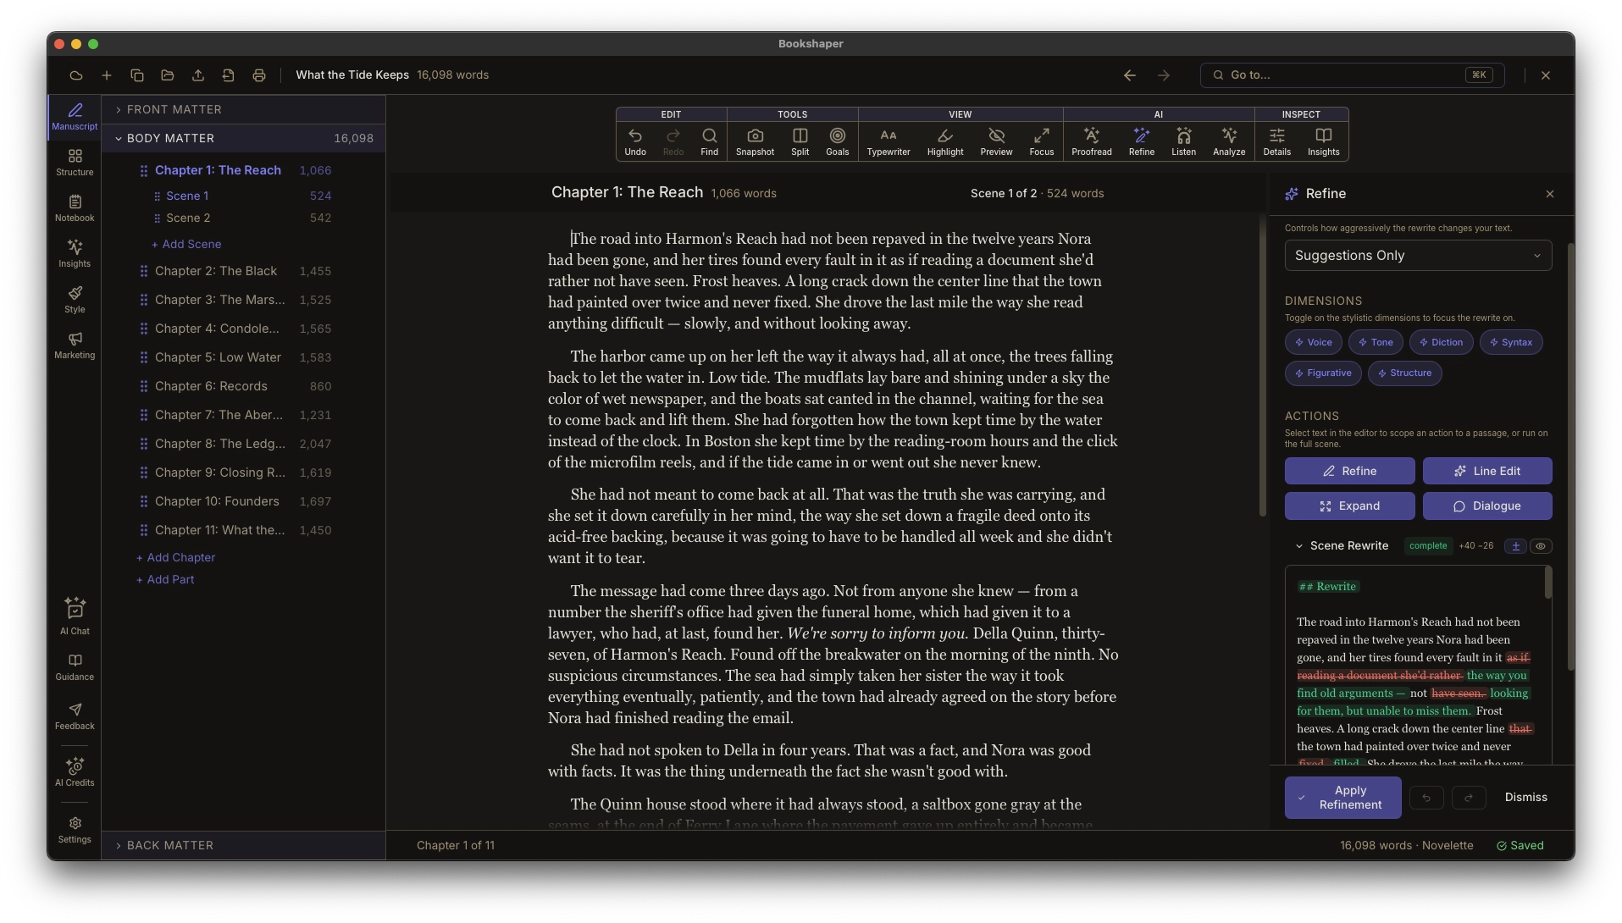Close the Refine panel

1549,194
